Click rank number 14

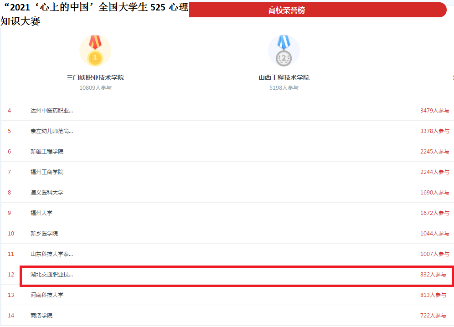click(x=11, y=316)
